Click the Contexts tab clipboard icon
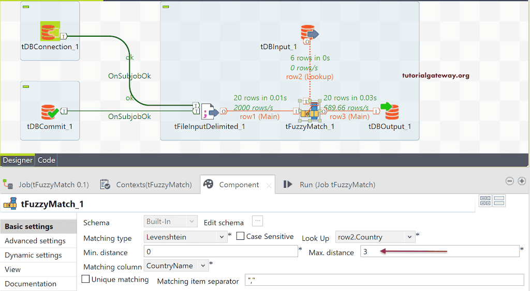Screen dimensions: 530x291 click(x=105, y=185)
